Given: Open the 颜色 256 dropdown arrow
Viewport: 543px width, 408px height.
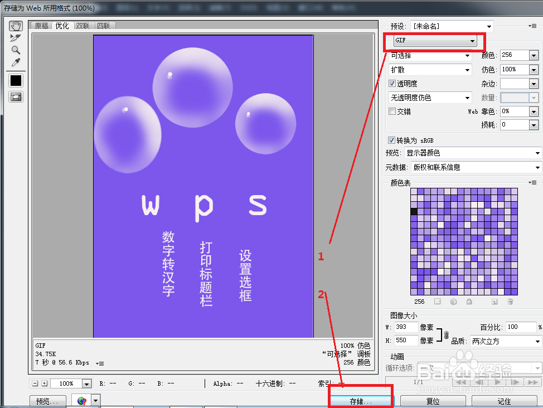Looking at the screenshot, I should [534, 55].
